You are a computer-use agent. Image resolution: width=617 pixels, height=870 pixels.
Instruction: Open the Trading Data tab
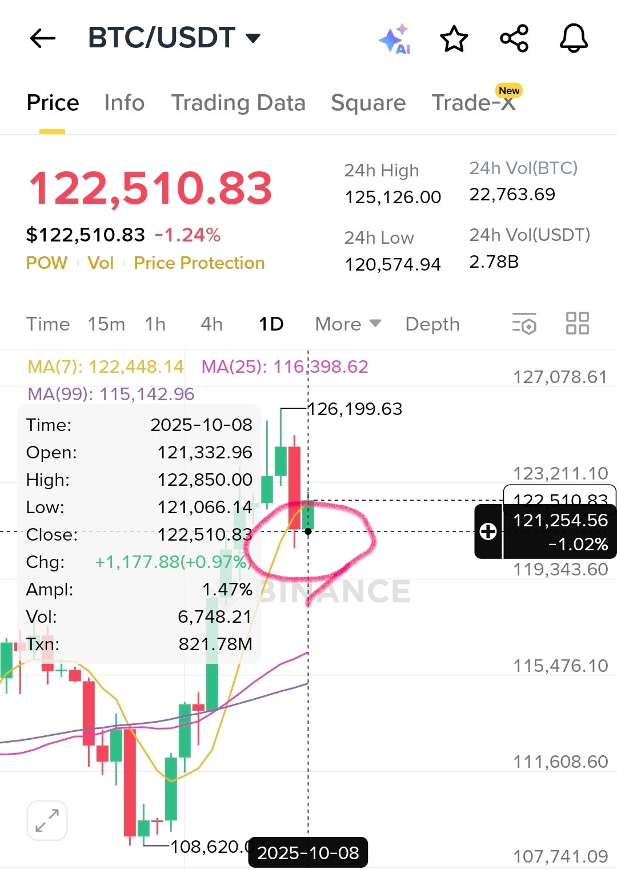[238, 103]
